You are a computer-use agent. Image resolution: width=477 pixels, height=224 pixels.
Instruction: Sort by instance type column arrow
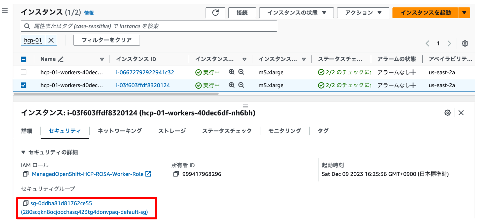(x=304, y=59)
